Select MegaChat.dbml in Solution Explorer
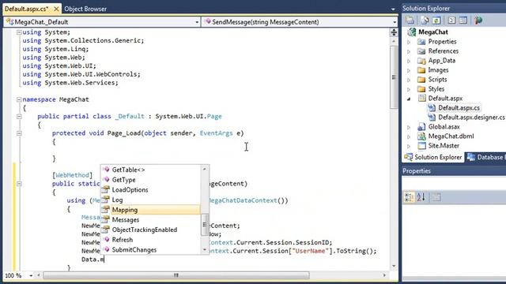 coord(451,136)
